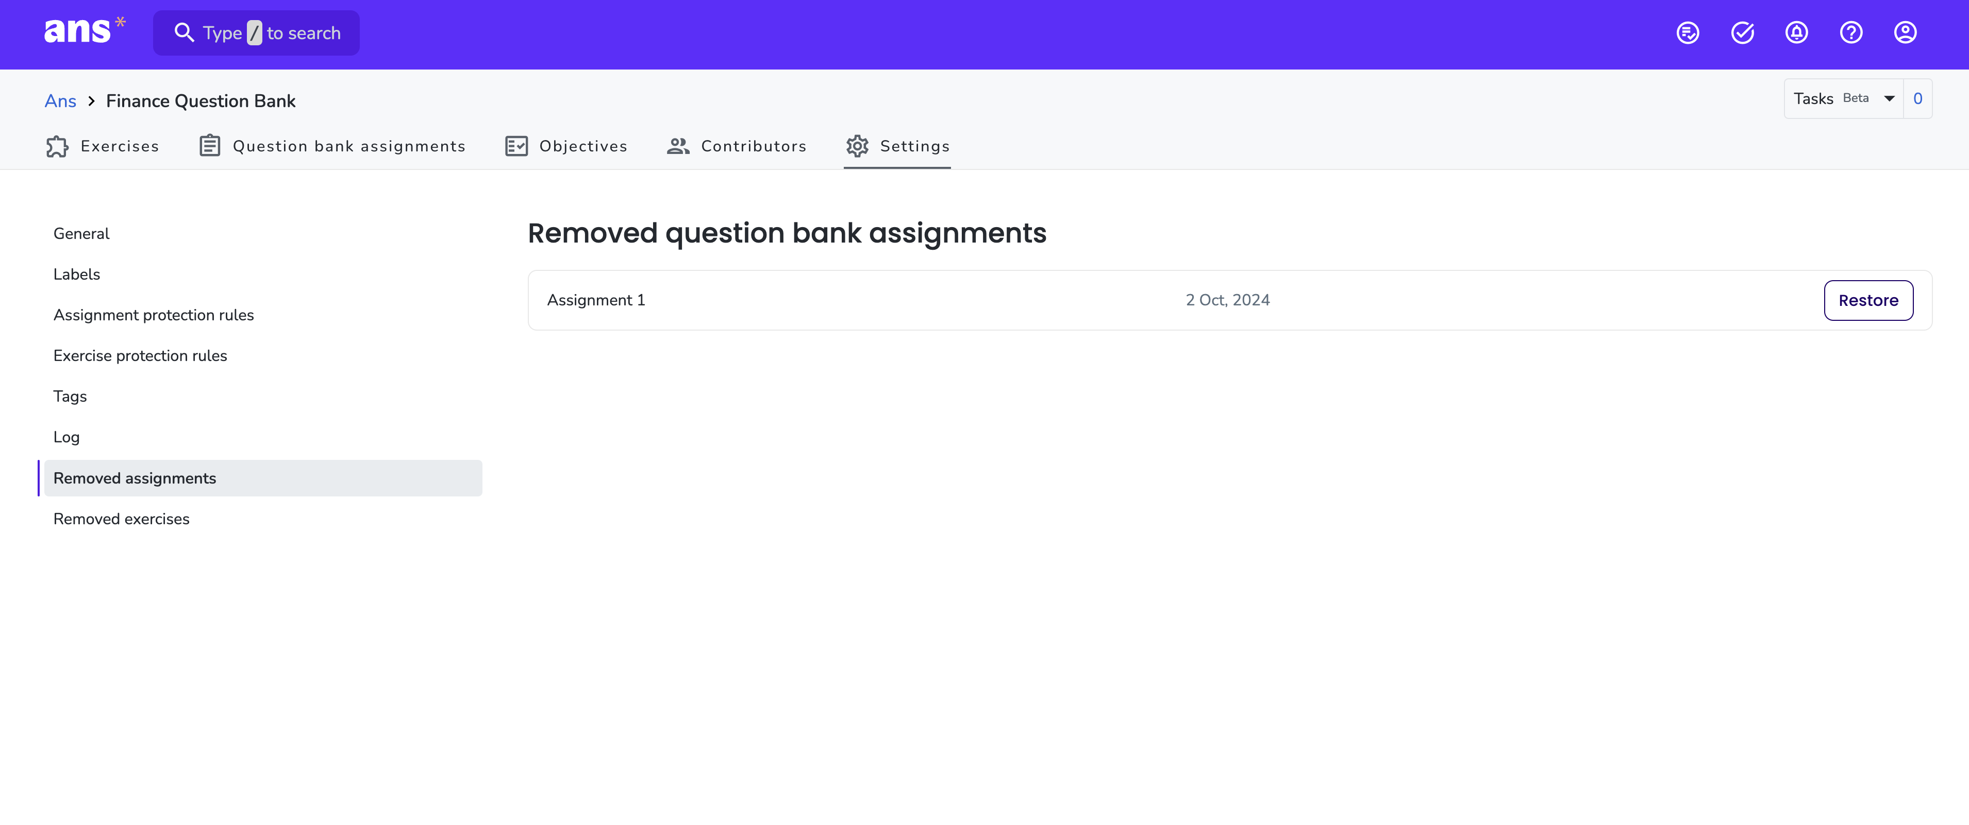Screen dimensions: 1969x825
Task: Select Exercise protection rules
Action: tap(263, 356)
